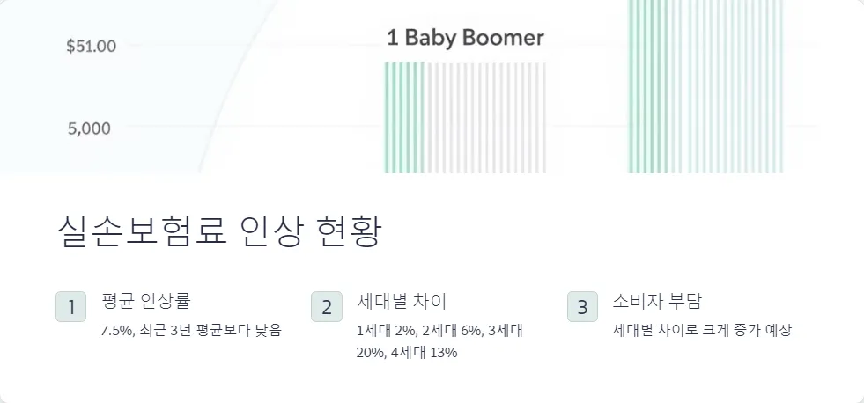Click the numbered badge 2 icon
Viewport: 864px width, 403px height.
[327, 307]
